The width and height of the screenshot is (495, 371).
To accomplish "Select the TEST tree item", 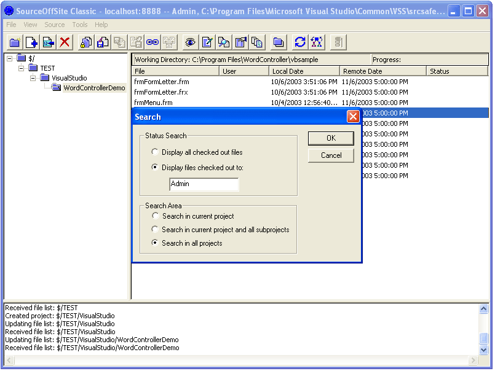I will pos(48,68).
